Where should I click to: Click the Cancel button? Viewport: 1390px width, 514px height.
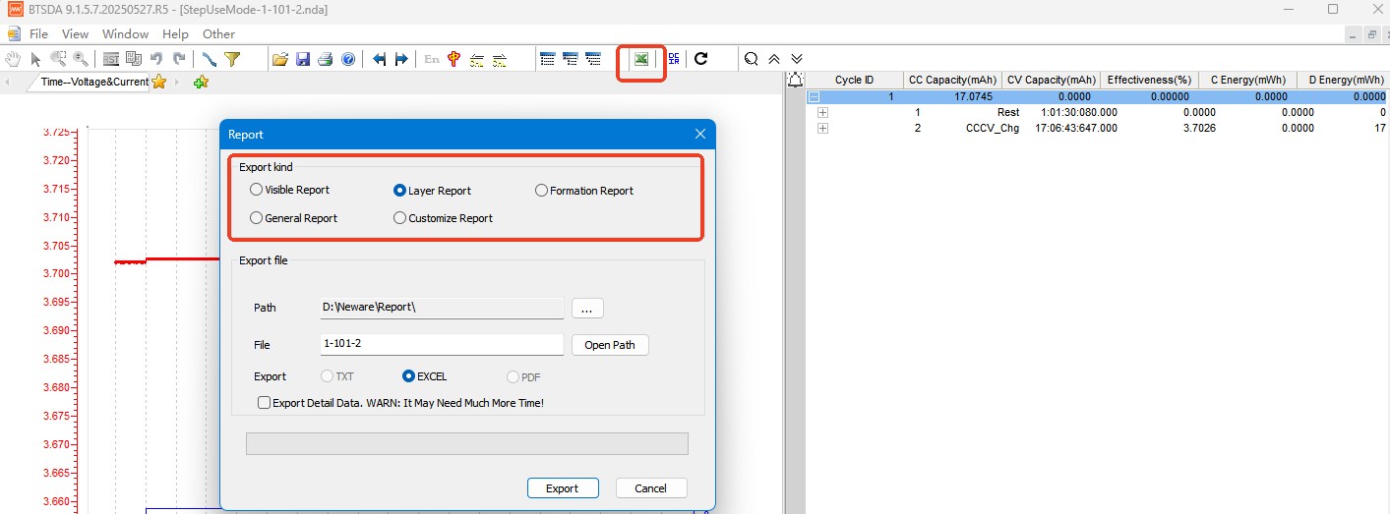pos(651,488)
